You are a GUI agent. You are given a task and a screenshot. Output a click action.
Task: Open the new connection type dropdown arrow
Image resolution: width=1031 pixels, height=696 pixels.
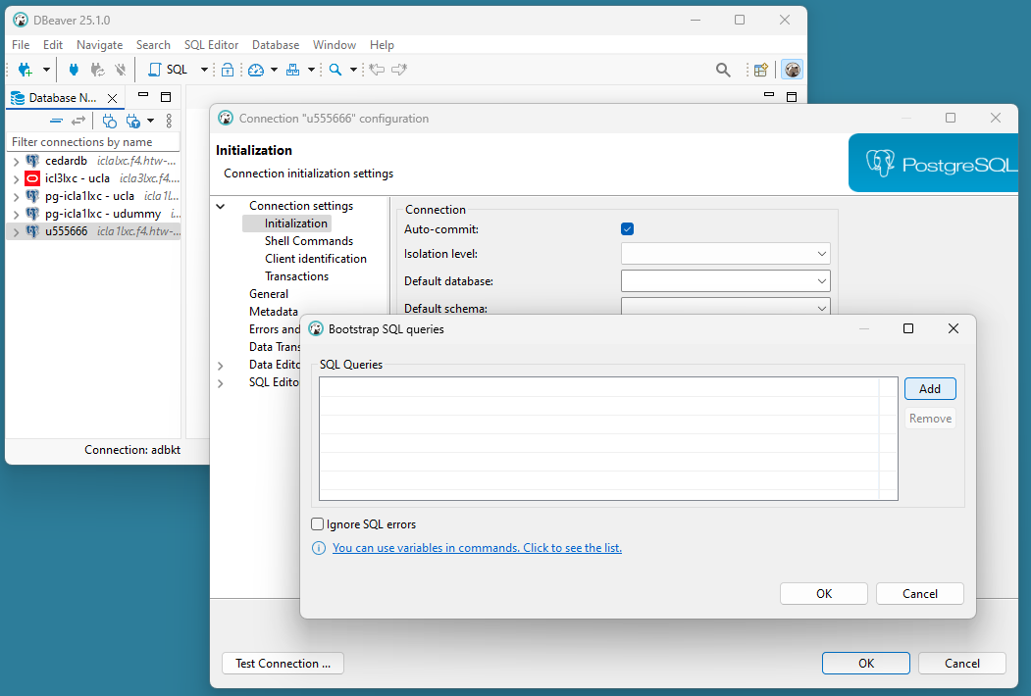(46, 70)
